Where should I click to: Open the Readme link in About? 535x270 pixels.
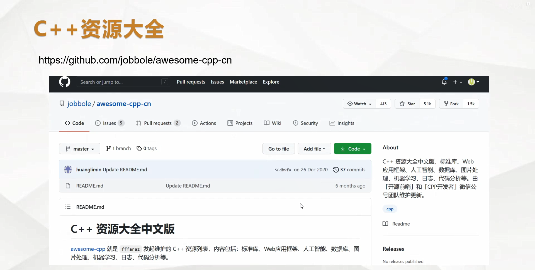(x=396, y=224)
